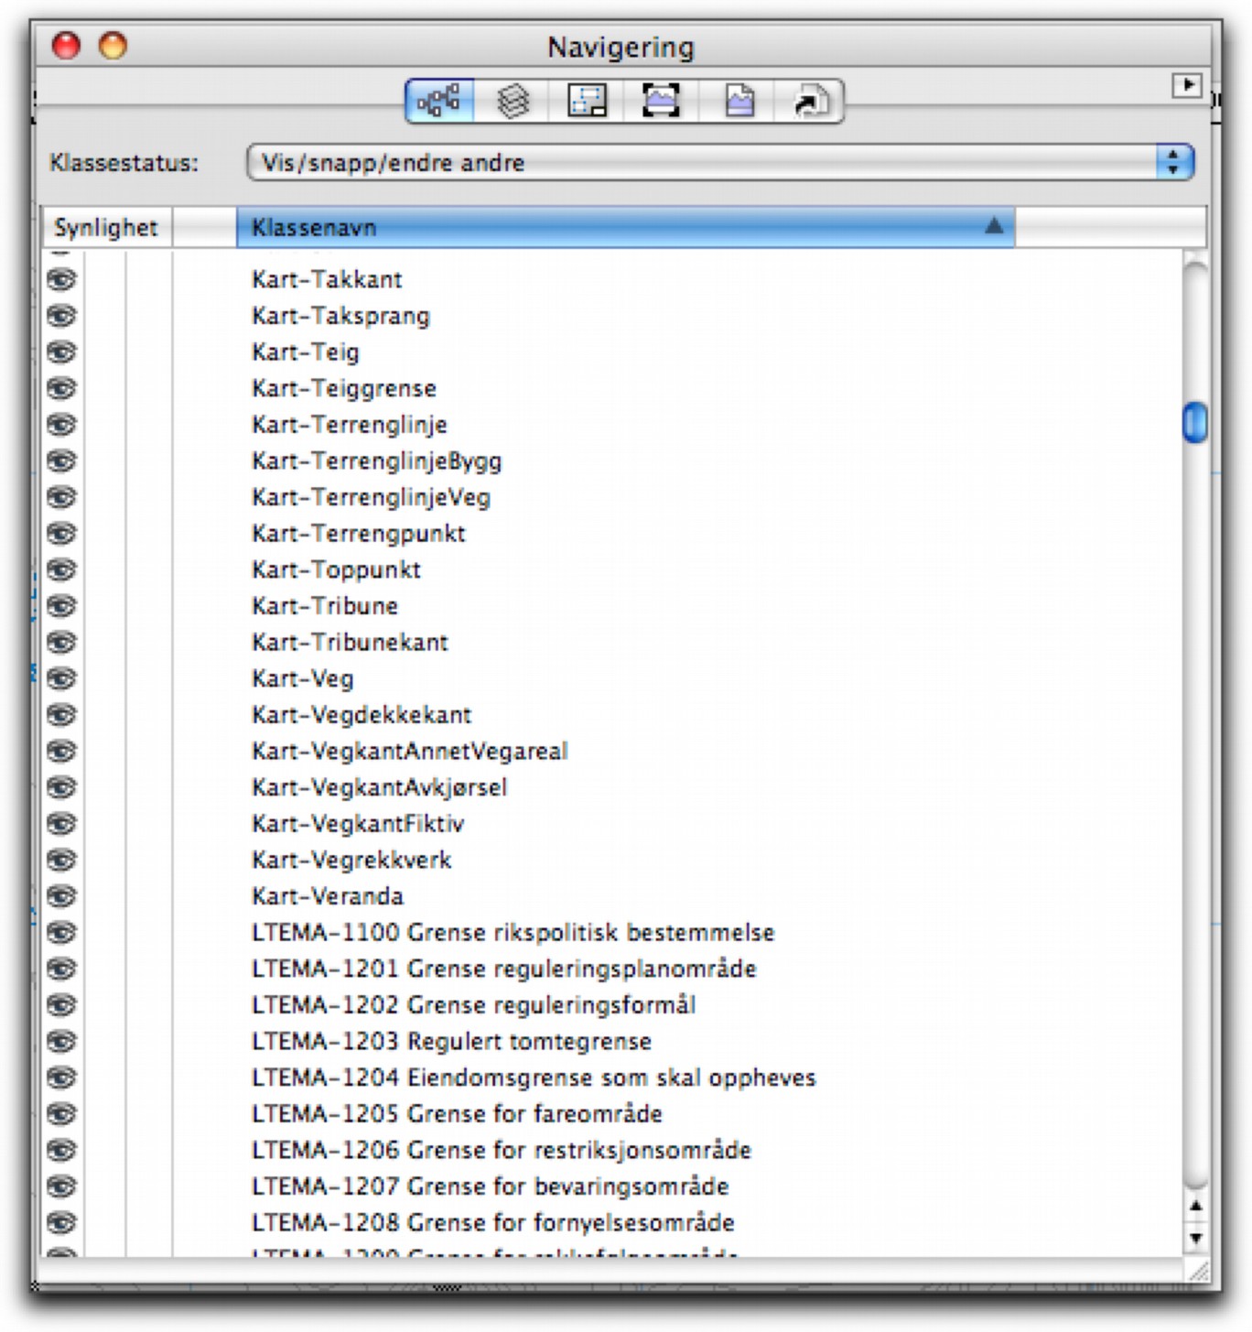
Task: Switch to the Viewports tab icon
Action: click(x=661, y=100)
